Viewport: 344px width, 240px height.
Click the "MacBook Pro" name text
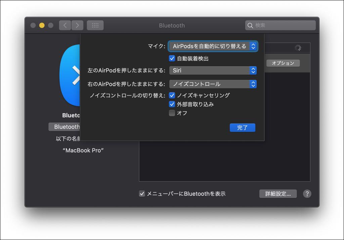point(83,150)
